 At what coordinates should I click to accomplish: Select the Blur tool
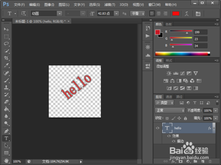(6, 116)
